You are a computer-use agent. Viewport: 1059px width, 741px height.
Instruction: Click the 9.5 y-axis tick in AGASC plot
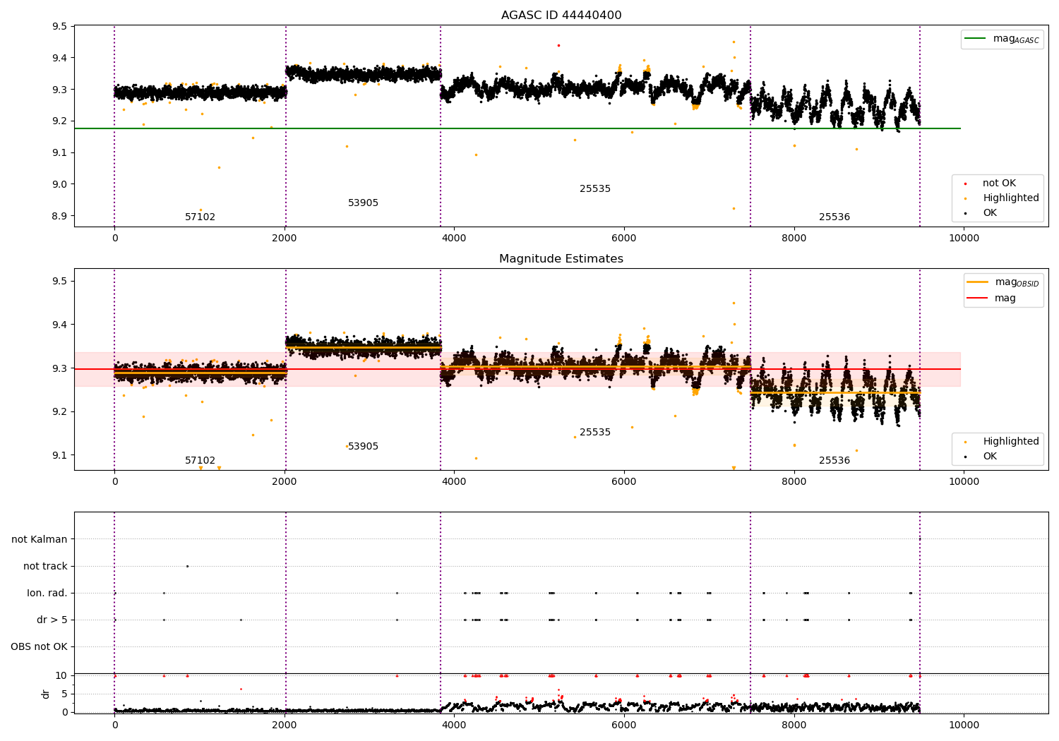pos(59,27)
